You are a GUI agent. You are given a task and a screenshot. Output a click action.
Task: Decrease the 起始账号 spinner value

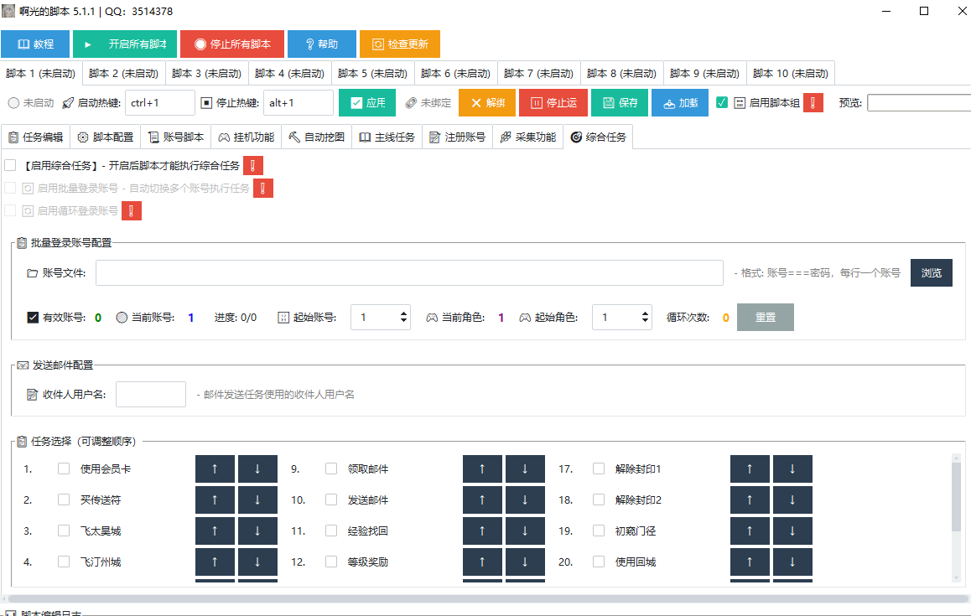tap(404, 321)
